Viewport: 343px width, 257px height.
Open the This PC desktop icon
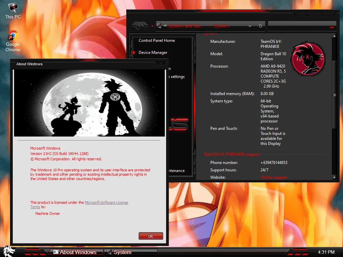click(13, 11)
